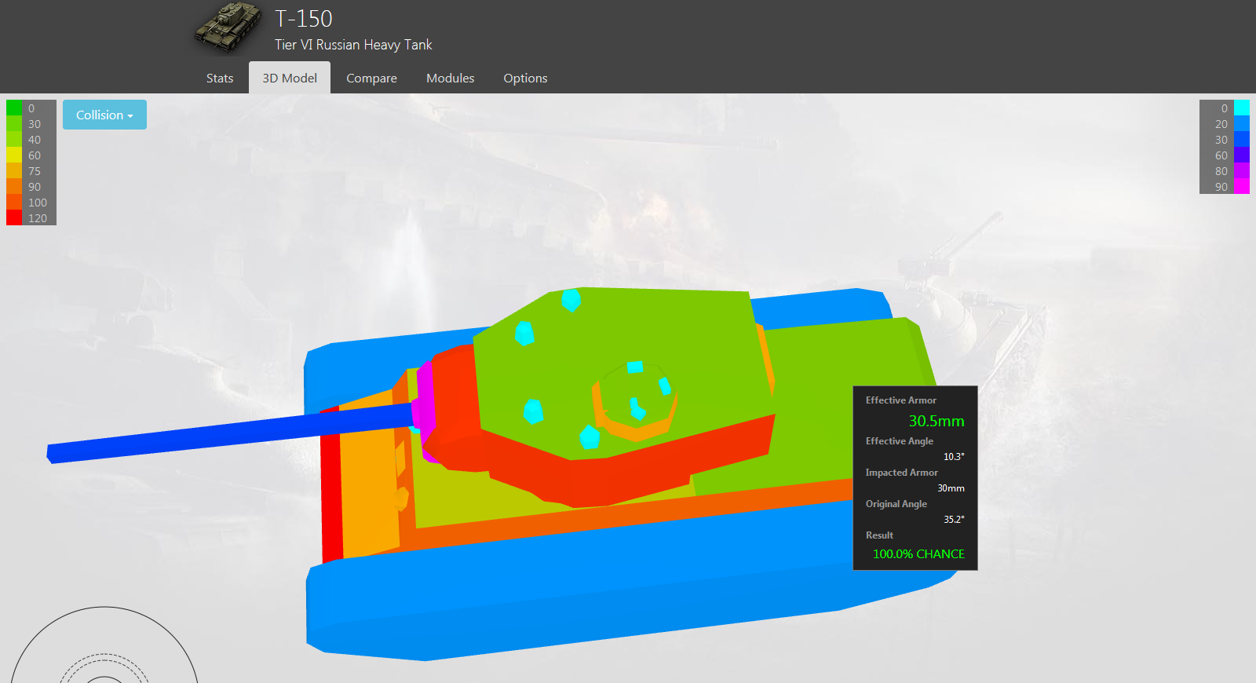Viewport: 1256px width, 683px height.
Task: Click the blue 30 spaced-armor swatch
Action: coord(1242,139)
